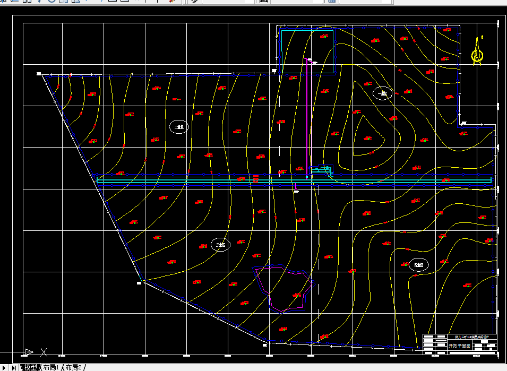
Task: Click the last-tab arrow with vertical bar
Action: tap(14, 367)
